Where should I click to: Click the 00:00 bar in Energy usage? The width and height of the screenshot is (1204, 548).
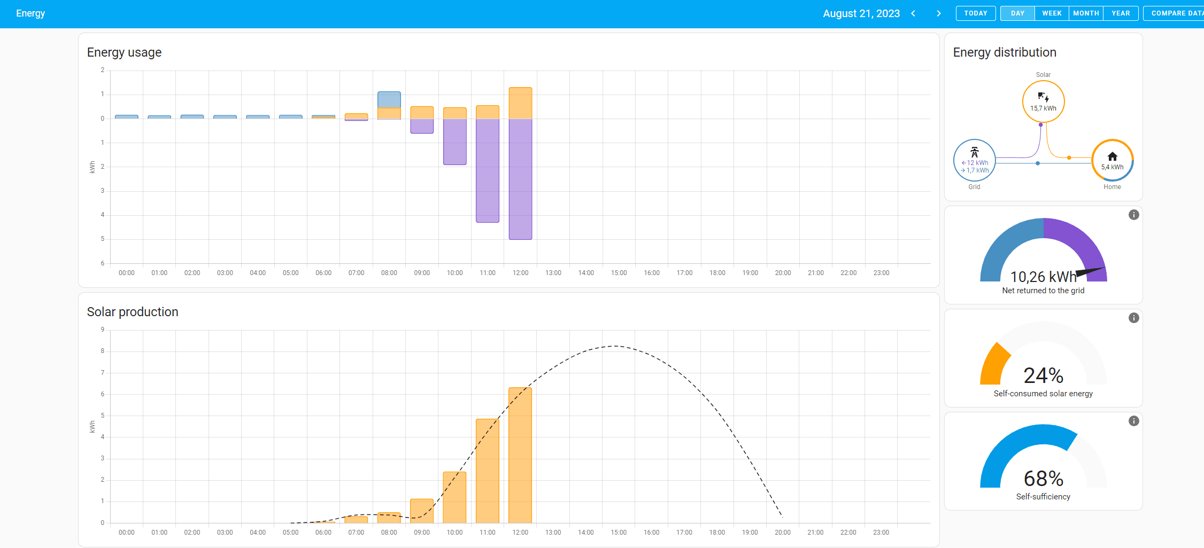click(127, 117)
